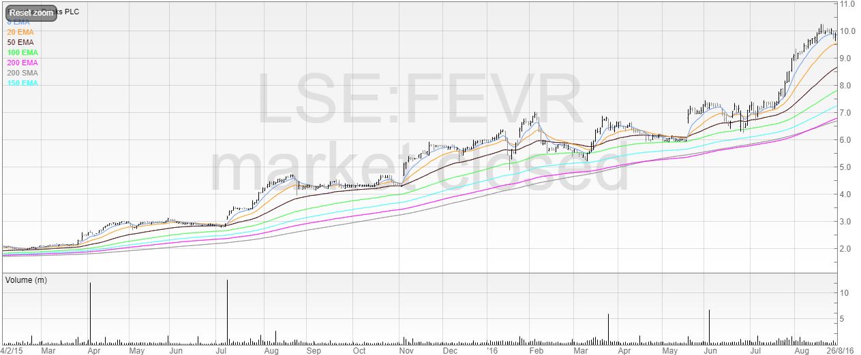Click the "6.0" price axis value
861x355 pixels.
pos(847,140)
